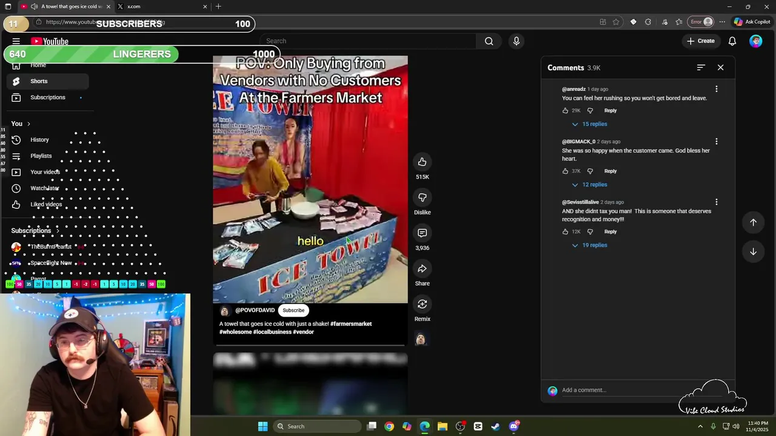
Task: Open a new browser tab
Action: point(218,7)
